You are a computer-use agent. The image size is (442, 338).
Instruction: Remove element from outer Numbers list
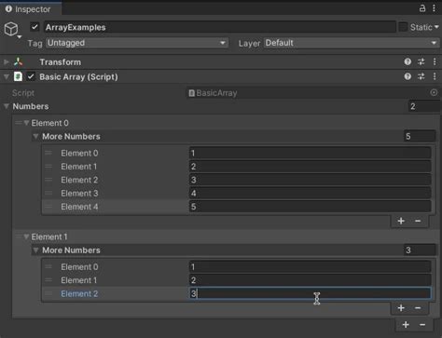click(x=422, y=325)
